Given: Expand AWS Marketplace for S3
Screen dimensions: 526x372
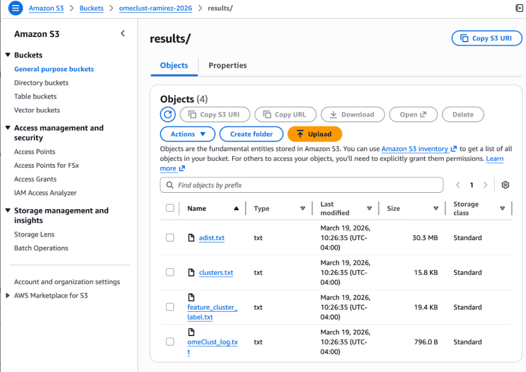Looking at the screenshot, I should [8, 296].
